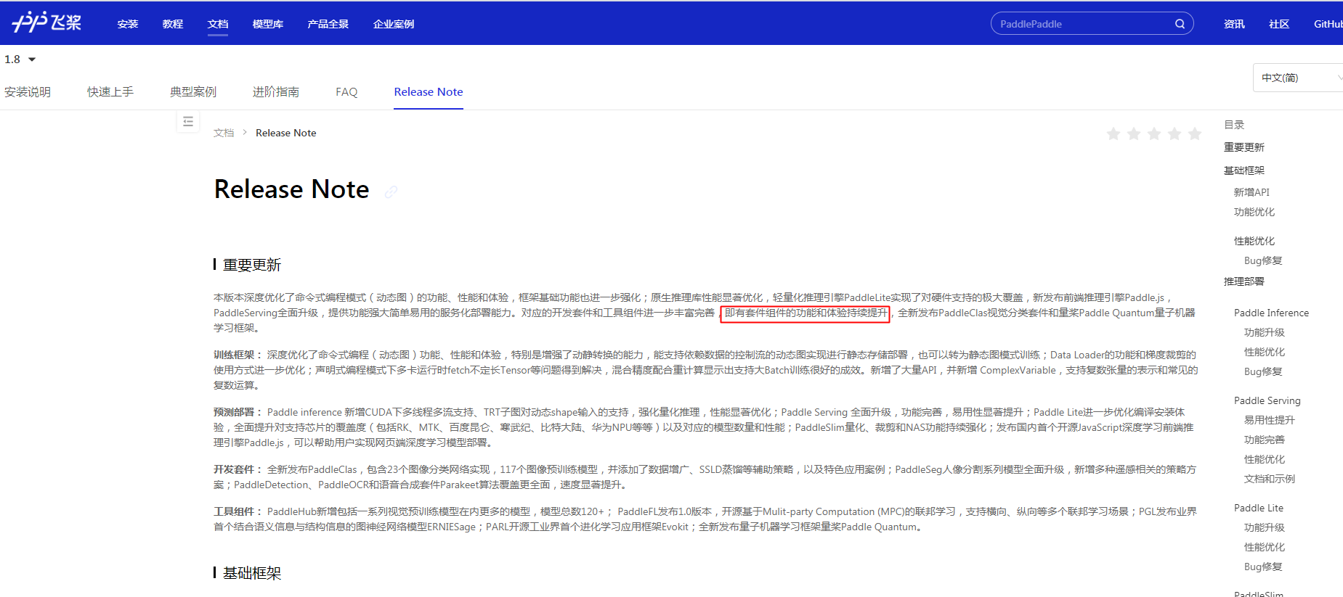The height and width of the screenshot is (597, 1343).
Task: Jump to 重要更新 in table of contents
Action: pos(1244,147)
